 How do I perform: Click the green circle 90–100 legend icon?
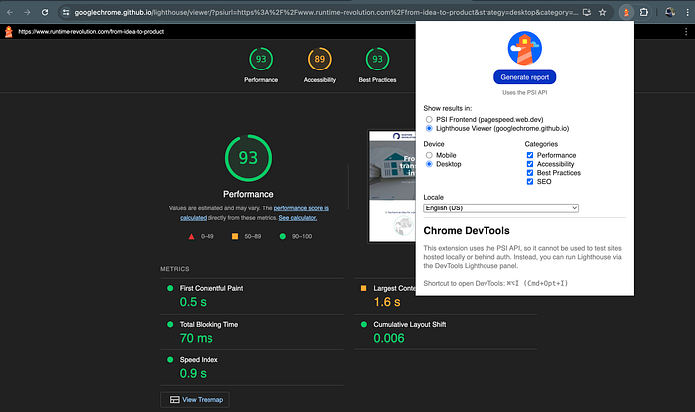click(283, 236)
